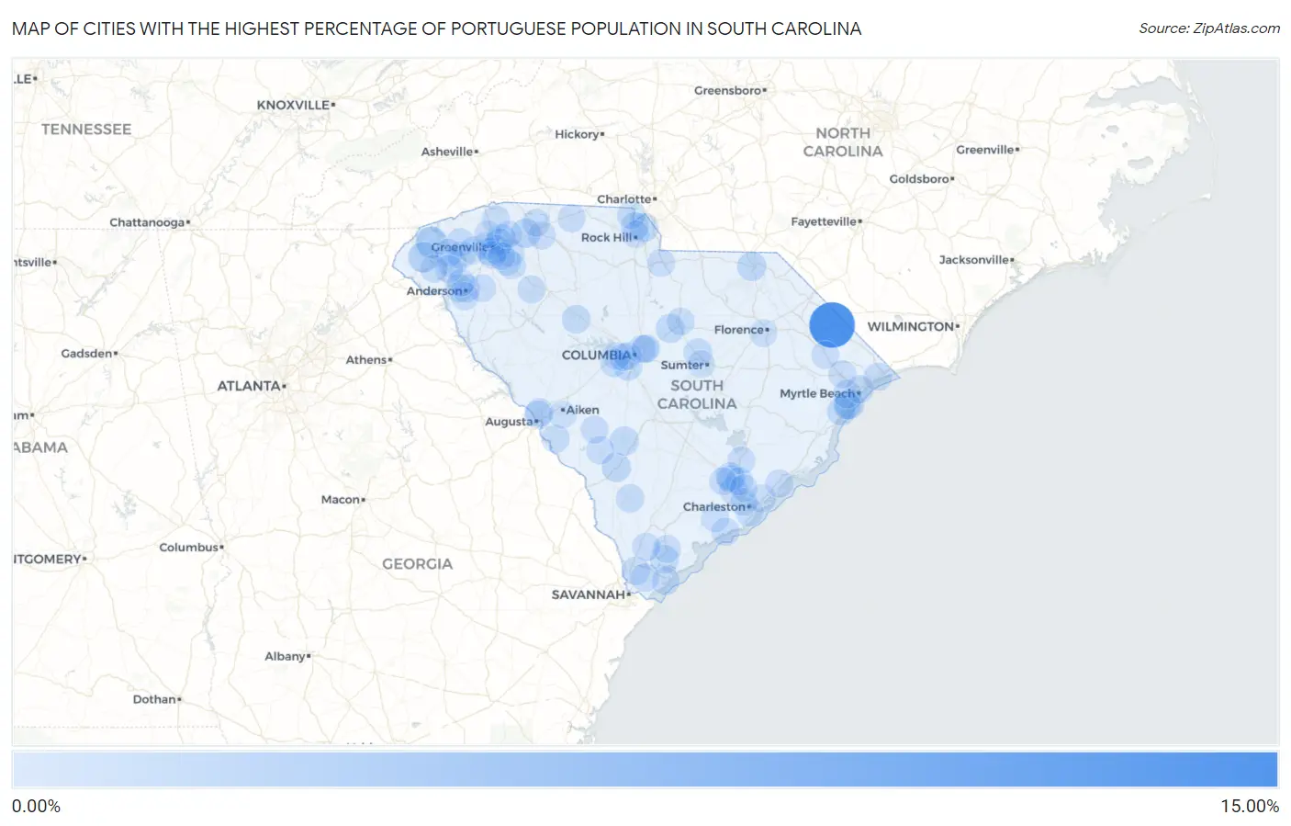Click the SOUTH CAROLINA state label

click(x=697, y=394)
